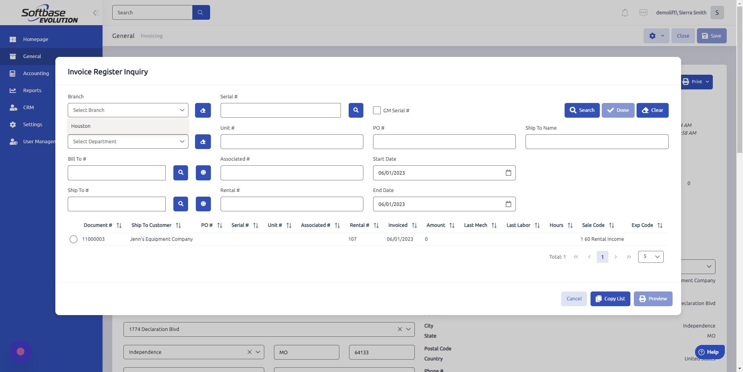
Task: Open General in the sidebar
Action: (32, 56)
